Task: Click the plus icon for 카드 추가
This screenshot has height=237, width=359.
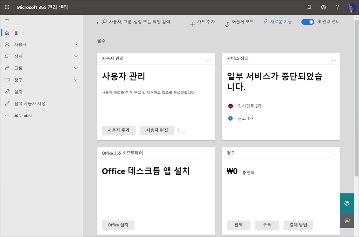Action: 192,24
